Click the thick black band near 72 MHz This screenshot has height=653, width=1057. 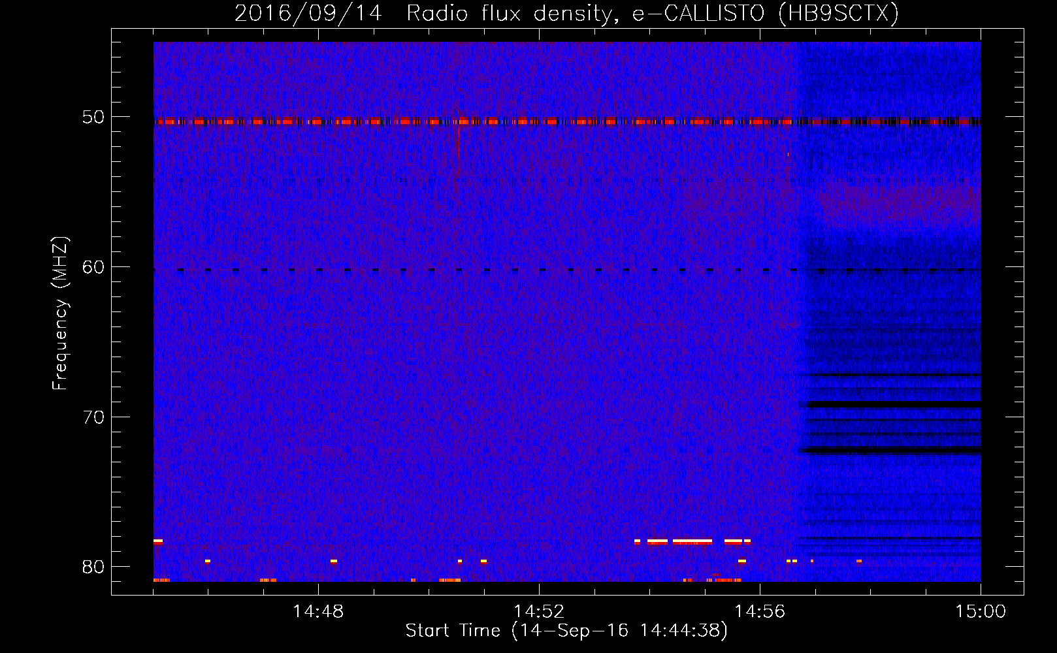[x=890, y=451]
